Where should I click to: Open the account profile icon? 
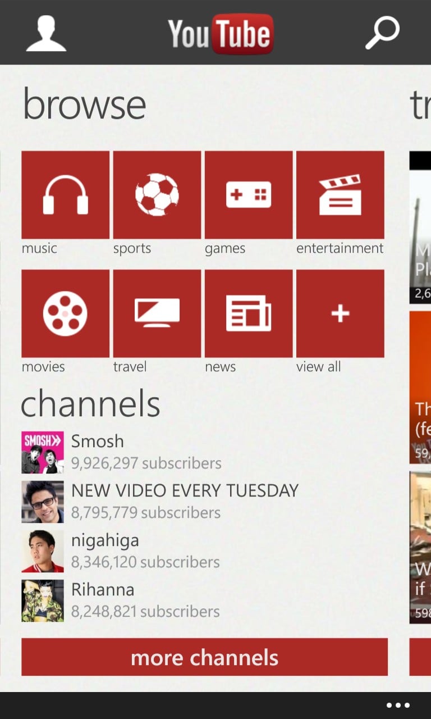[x=46, y=34]
